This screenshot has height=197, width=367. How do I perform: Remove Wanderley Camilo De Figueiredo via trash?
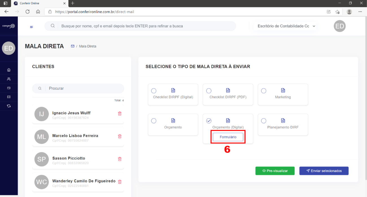pyautogui.click(x=120, y=182)
